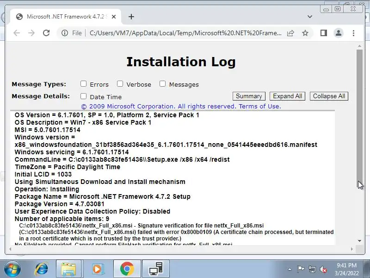Click the 'TimeZone = Pacific Daylight Time' line
Viewport: 370px width, 278px height.
(x=68, y=167)
